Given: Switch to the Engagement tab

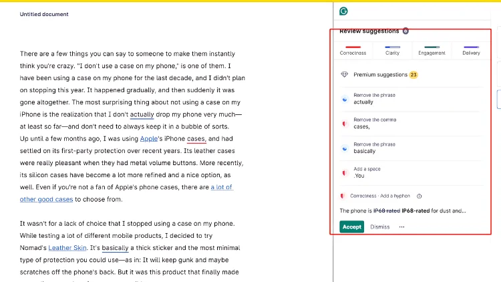Looking at the screenshot, I should pyautogui.click(x=432, y=51).
